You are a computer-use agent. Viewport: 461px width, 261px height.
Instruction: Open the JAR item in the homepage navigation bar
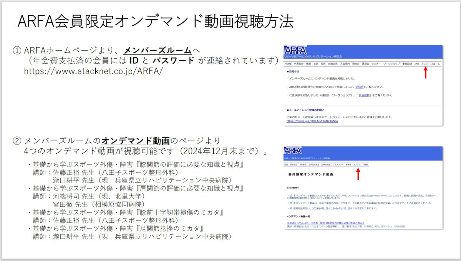[x=416, y=64]
